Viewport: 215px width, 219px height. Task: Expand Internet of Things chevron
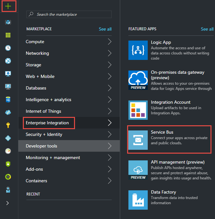click(110, 111)
